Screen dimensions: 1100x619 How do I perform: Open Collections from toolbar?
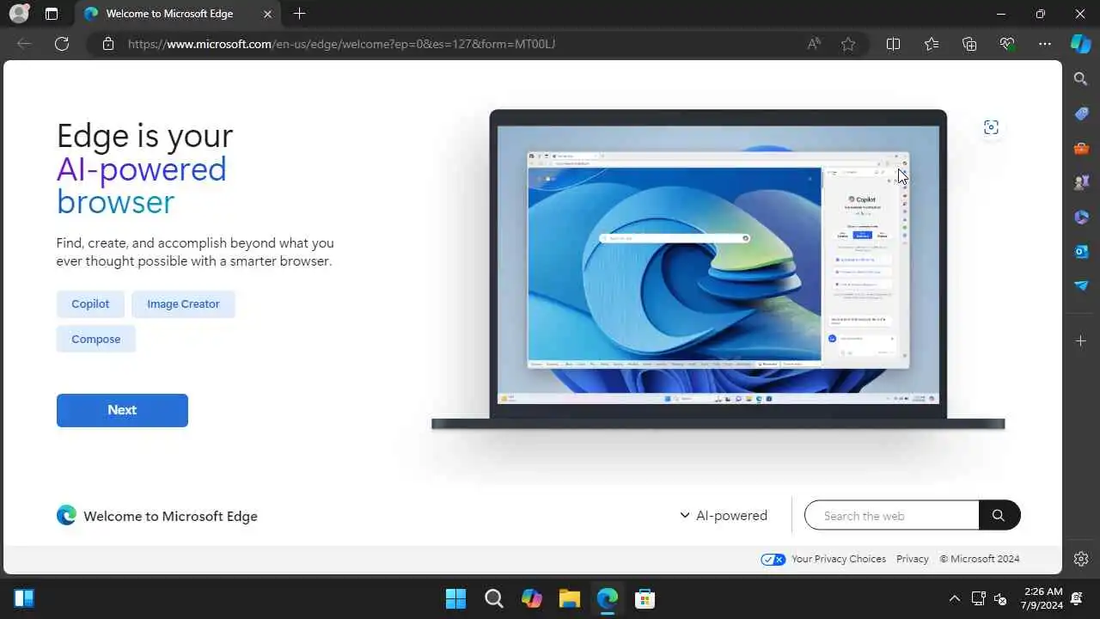tap(969, 44)
